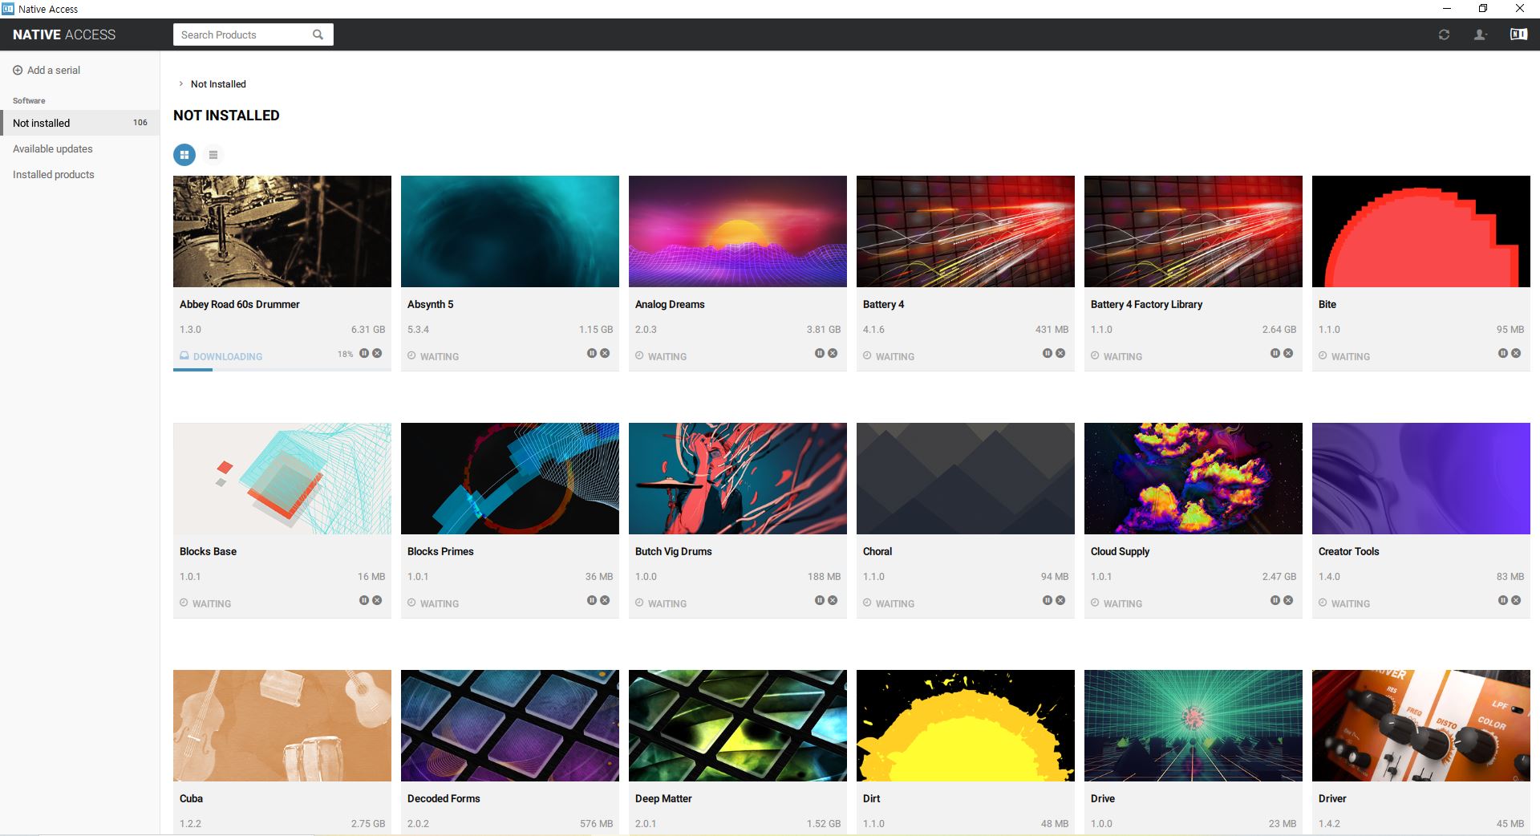This screenshot has width=1540, height=836.
Task: Click Creator Tools version 1.4.0
Action: tap(1329, 576)
